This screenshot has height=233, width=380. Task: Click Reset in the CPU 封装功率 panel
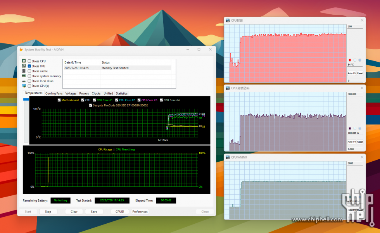pos(360,142)
